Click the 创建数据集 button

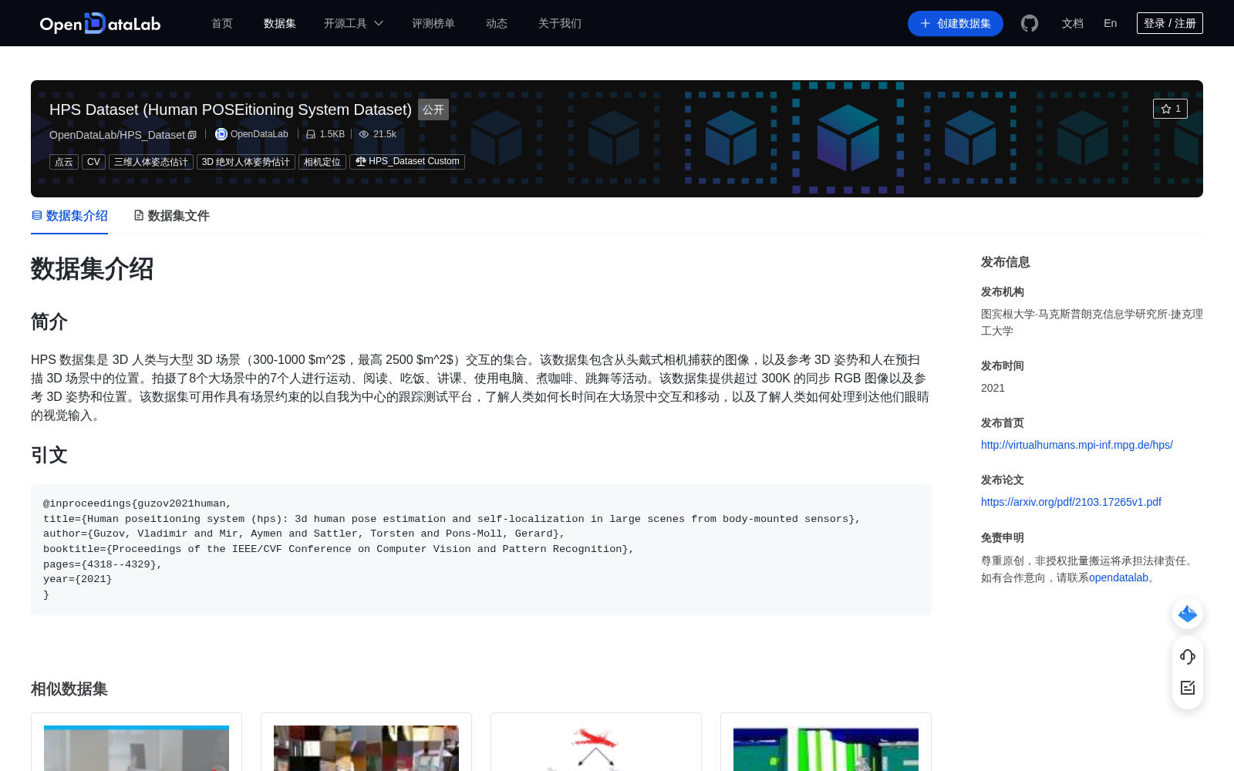click(x=956, y=23)
